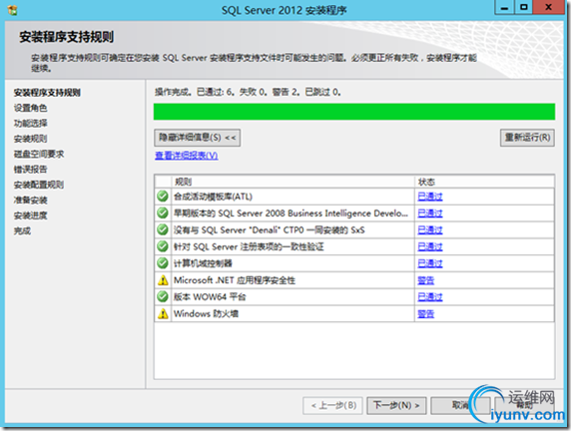Open 已通过 link for Denali CTP0 SxS rule
571x431 pixels.
(429, 230)
